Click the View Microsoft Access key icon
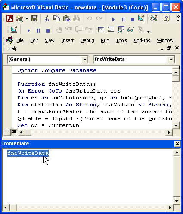 (10, 18)
